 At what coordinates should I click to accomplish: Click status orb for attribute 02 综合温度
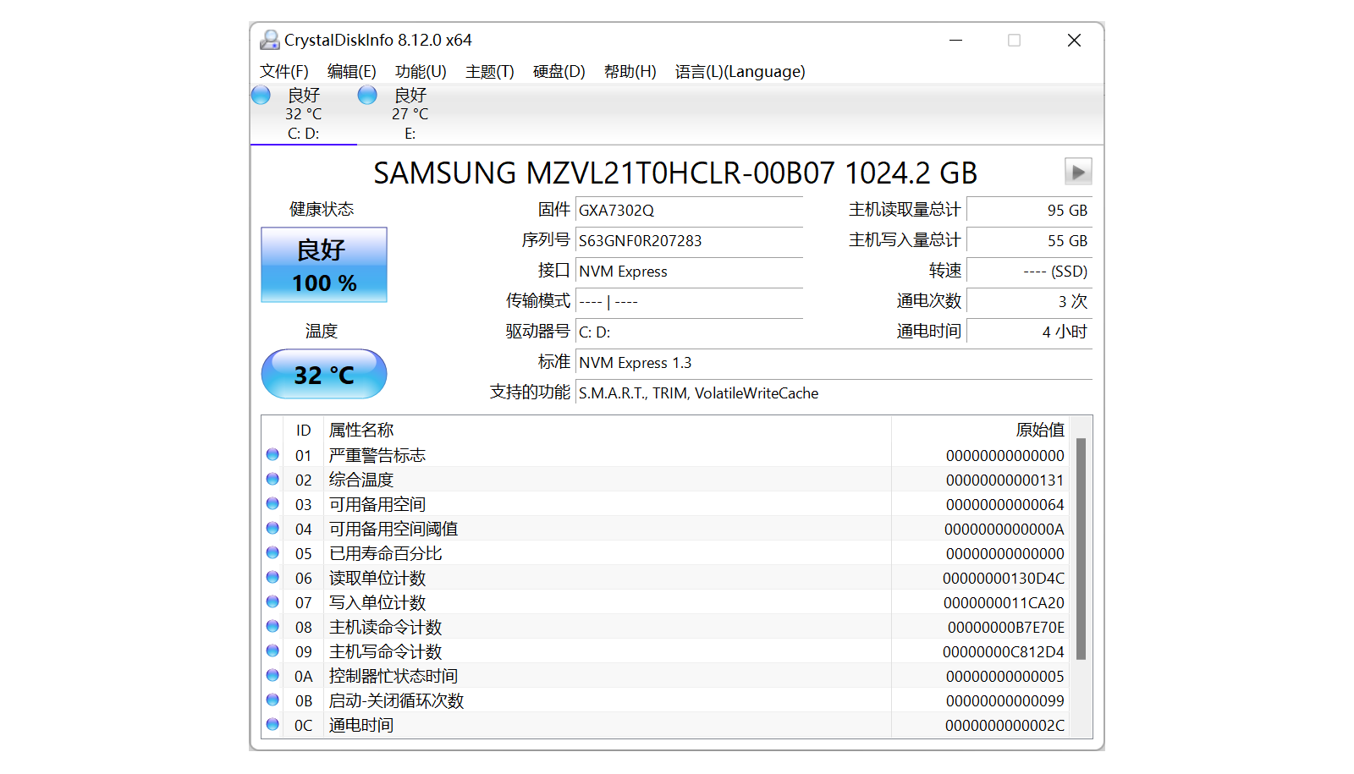point(272,479)
